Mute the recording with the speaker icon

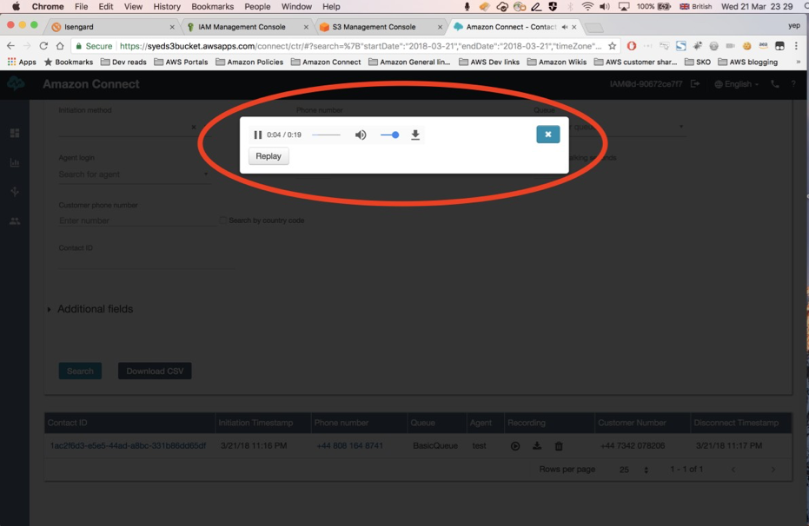point(361,135)
